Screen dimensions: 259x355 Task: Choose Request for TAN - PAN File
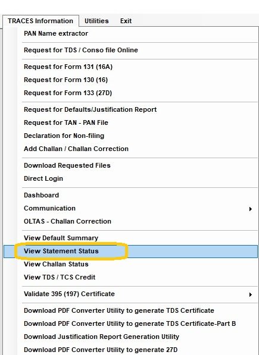click(x=131, y=122)
